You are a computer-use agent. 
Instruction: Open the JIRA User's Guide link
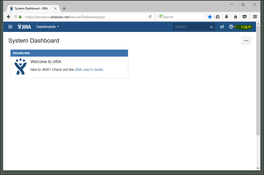89,70
